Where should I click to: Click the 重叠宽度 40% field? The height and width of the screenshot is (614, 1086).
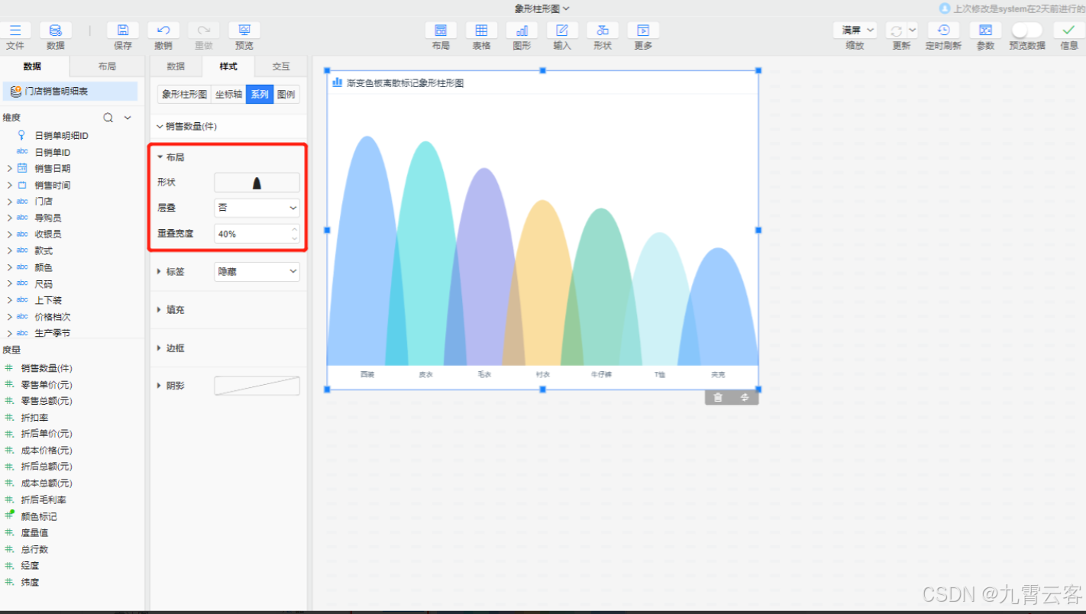coord(257,234)
